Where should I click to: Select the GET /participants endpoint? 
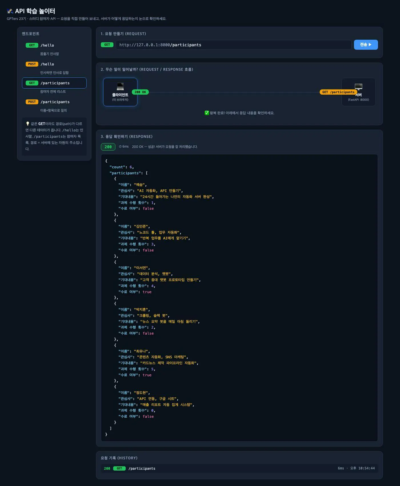(x=54, y=83)
